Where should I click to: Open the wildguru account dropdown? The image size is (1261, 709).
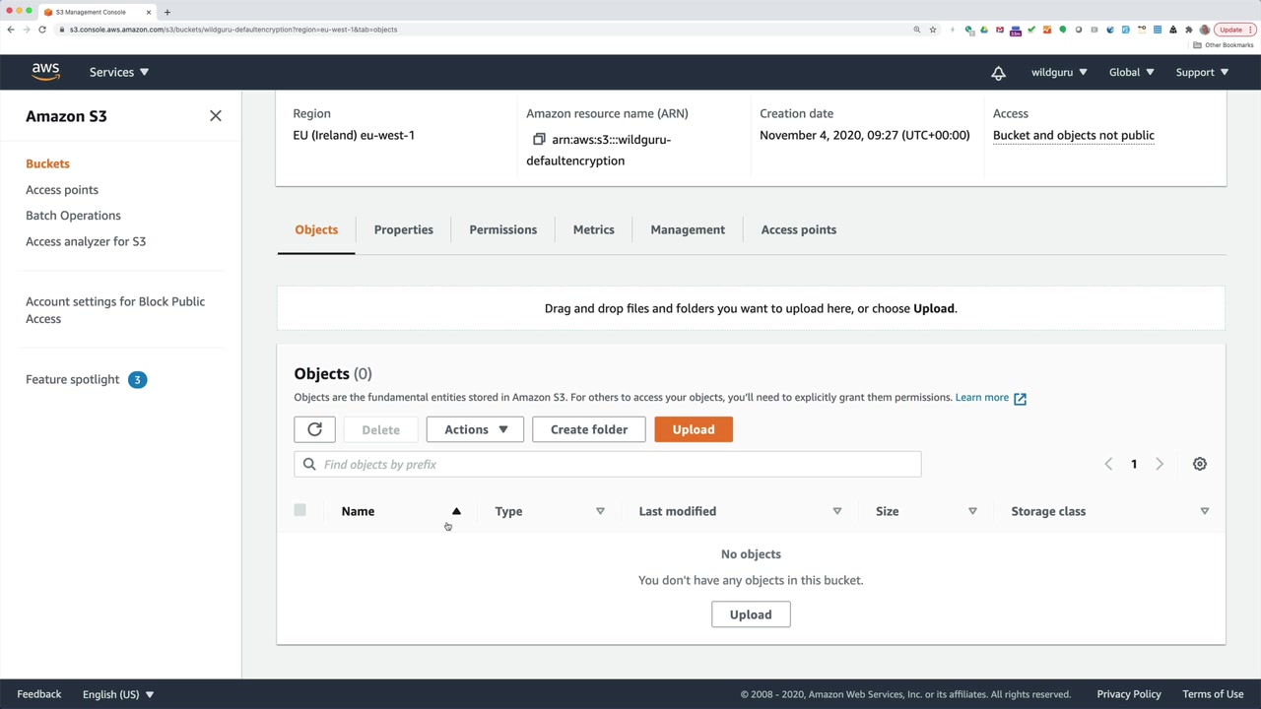[x=1059, y=72]
